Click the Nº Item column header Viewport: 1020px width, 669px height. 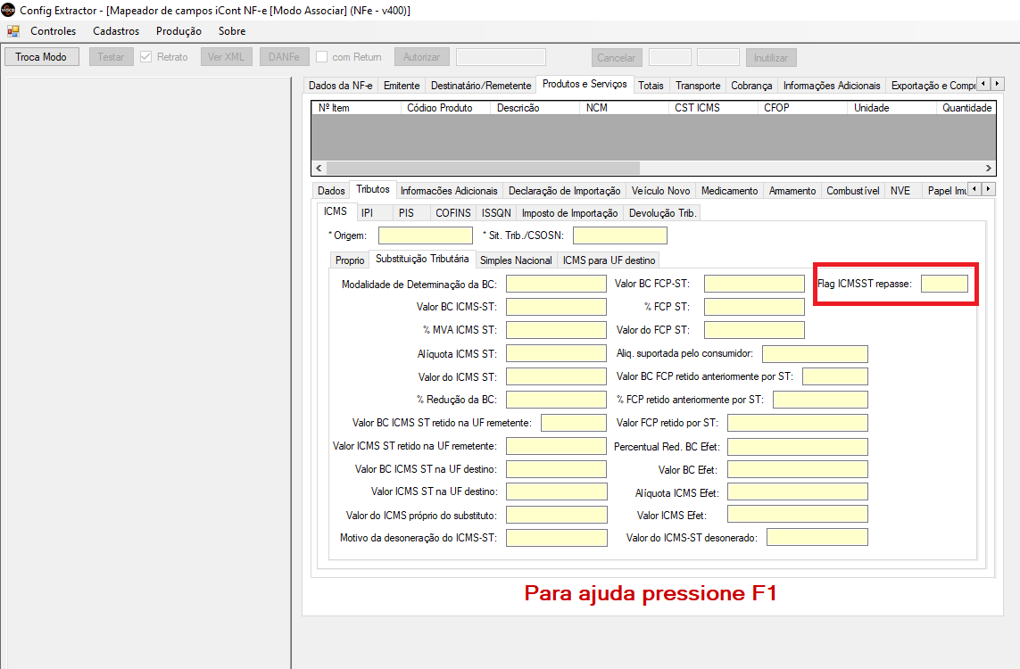coord(356,108)
